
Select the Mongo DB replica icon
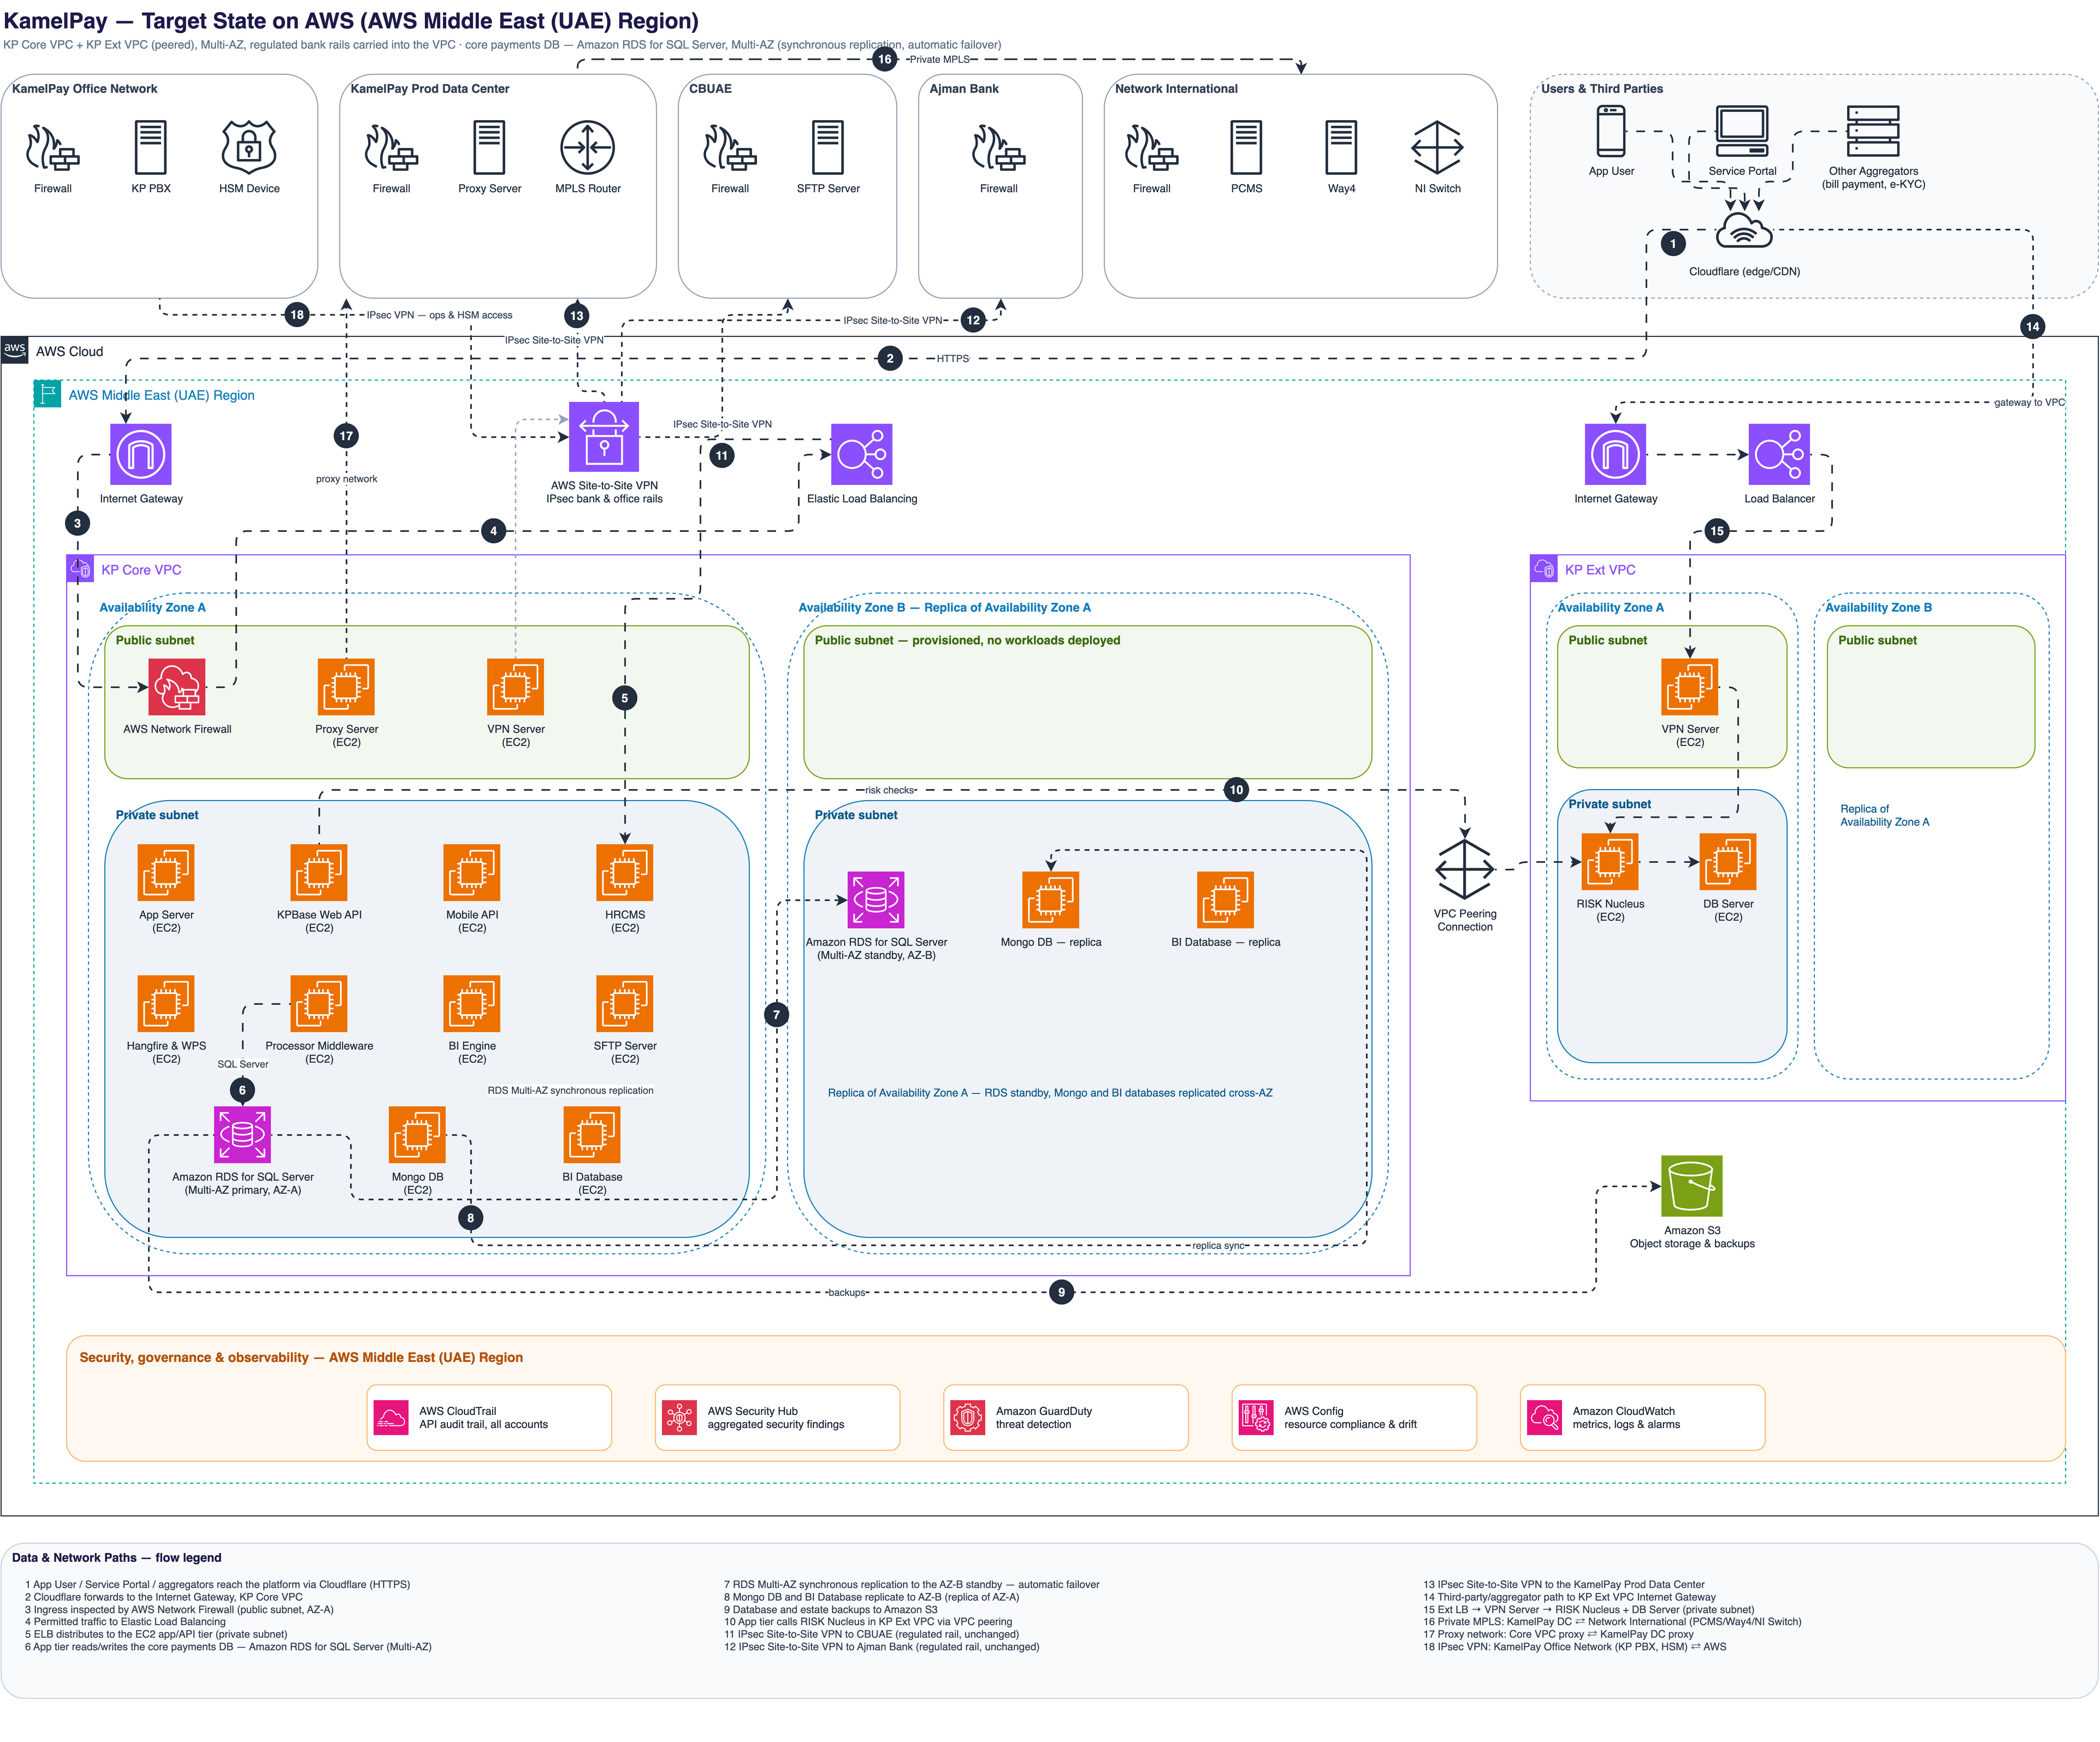coord(1051,900)
